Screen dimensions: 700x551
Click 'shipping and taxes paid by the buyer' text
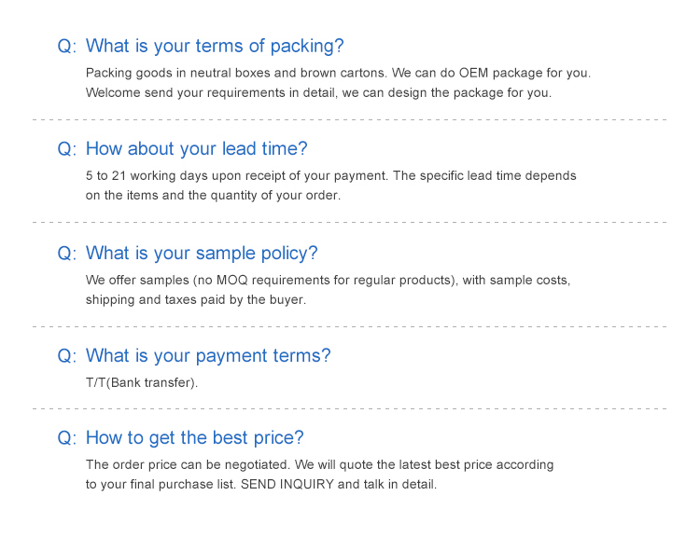point(196,300)
